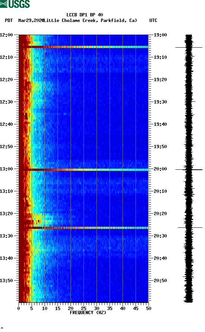
Task: Click the frequency axis '50' tick label
Action: tap(149, 309)
